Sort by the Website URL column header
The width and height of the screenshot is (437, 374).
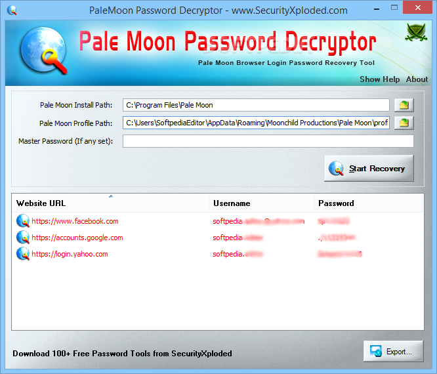click(x=110, y=203)
